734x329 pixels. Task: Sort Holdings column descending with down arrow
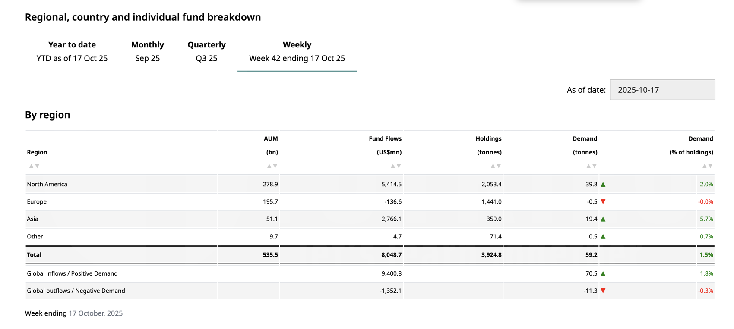(499, 166)
